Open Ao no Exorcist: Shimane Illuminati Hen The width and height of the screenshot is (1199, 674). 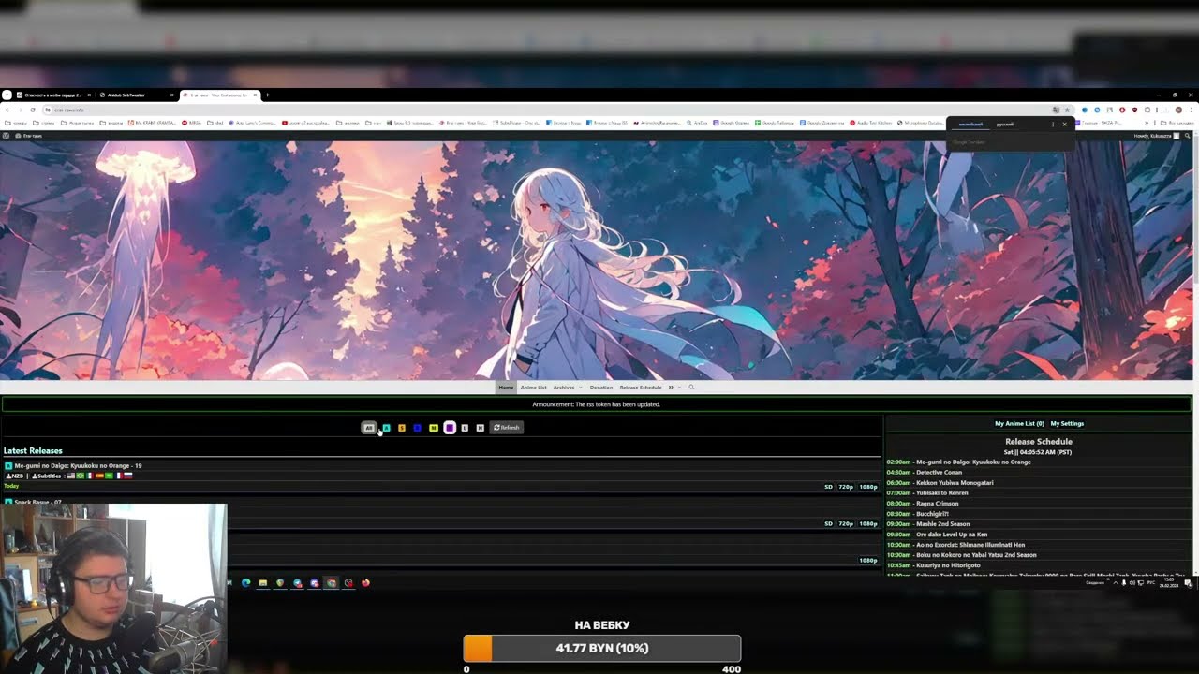pyautogui.click(x=970, y=545)
